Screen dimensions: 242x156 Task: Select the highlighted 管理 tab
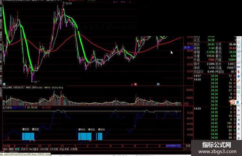17,149
